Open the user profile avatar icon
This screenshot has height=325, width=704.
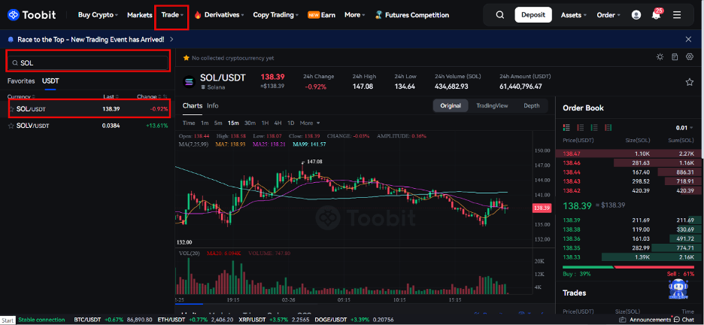[x=636, y=14]
